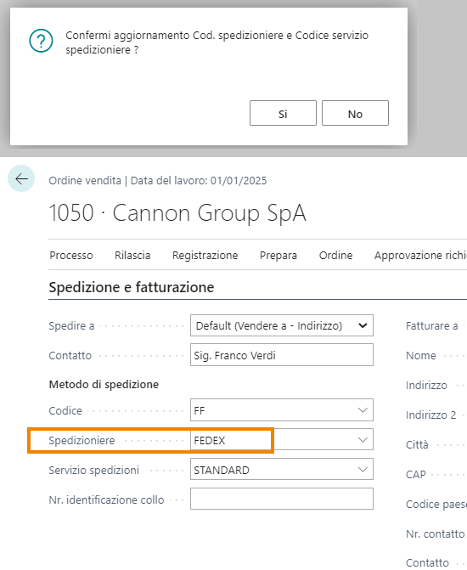Open the Prepara menu
The height and width of the screenshot is (570, 467).
[278, 255]
